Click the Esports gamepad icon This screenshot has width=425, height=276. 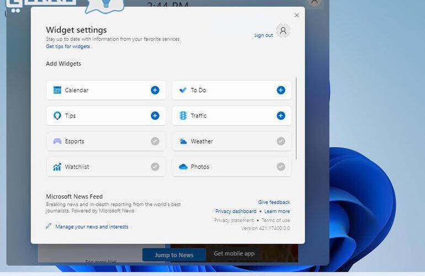[57, 141]
